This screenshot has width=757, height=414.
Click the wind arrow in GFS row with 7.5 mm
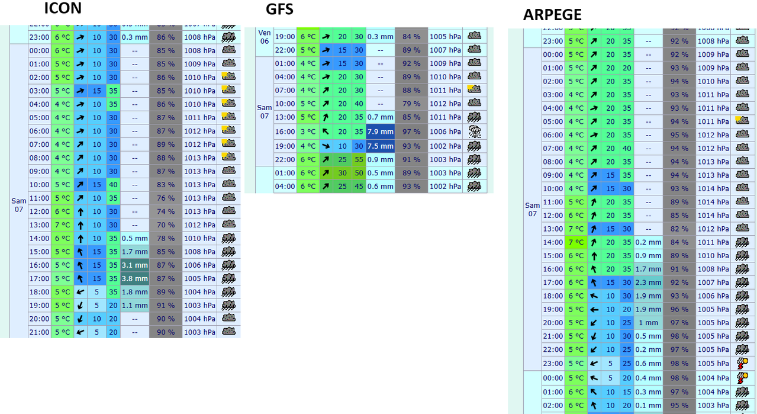pos(326,146)
